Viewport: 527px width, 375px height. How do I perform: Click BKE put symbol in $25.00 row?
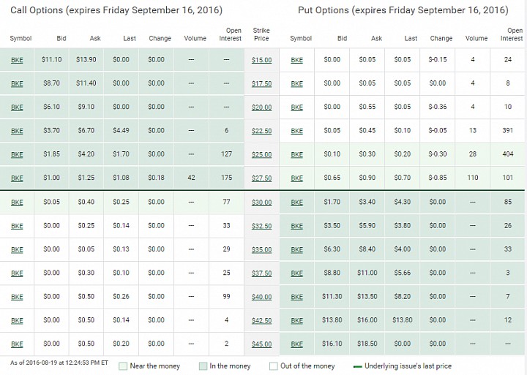pyautogui.click(x=296, y=155)
